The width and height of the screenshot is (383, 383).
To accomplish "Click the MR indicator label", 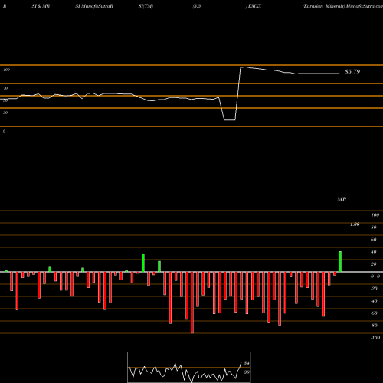I will [342, 199].
